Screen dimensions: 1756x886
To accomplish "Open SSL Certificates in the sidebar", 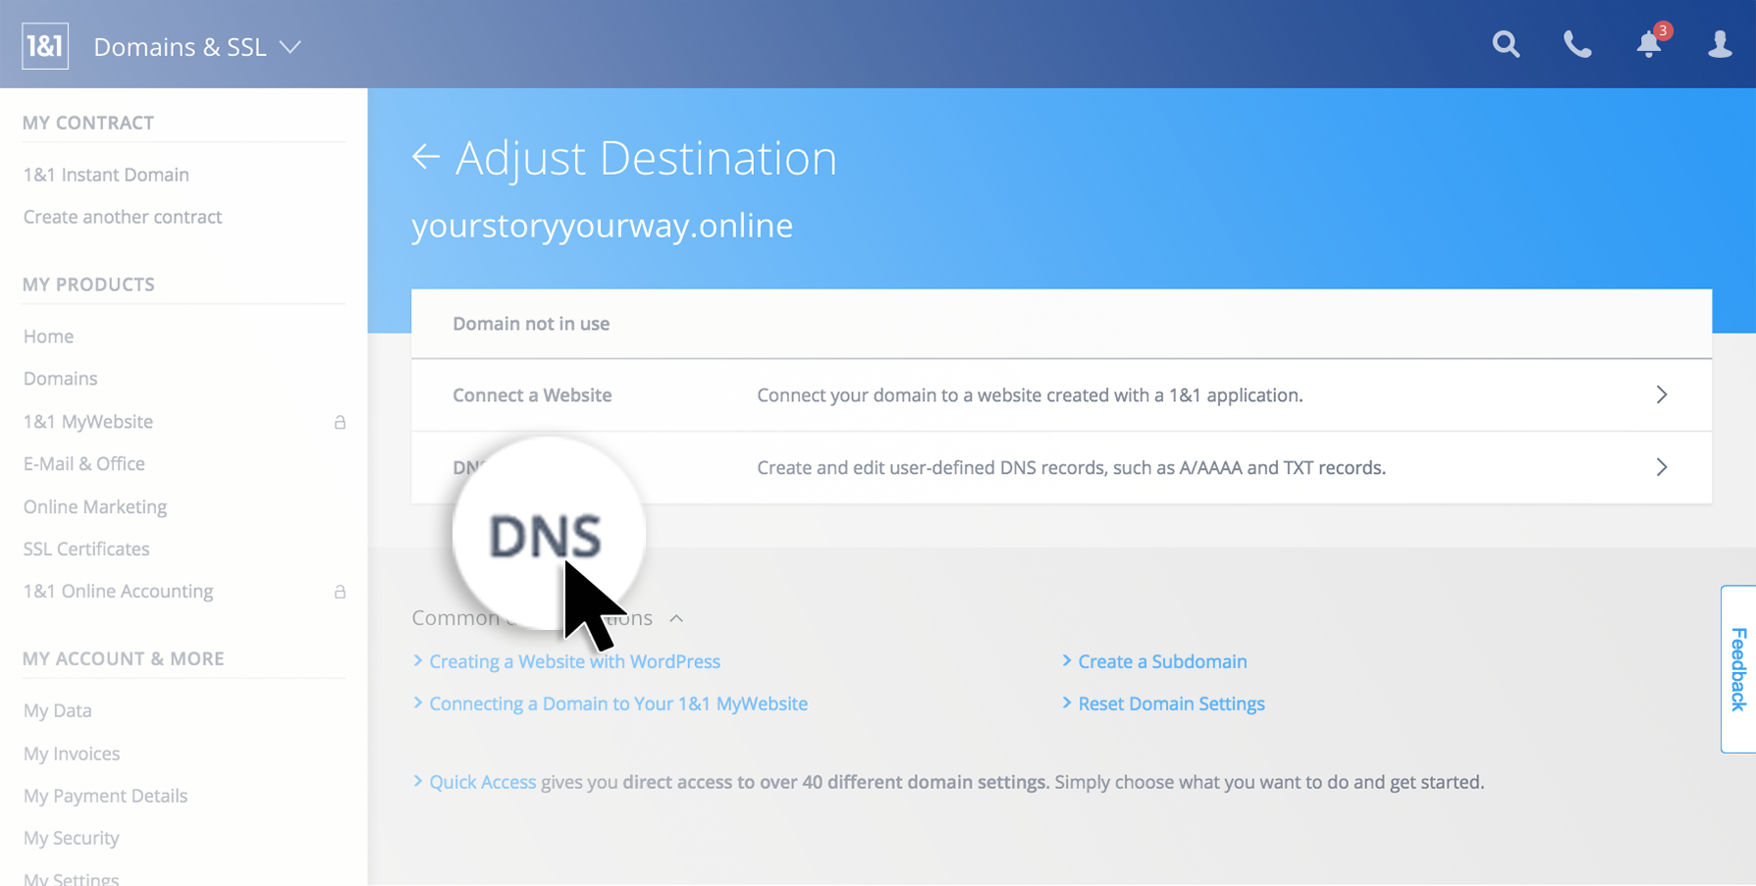I will [x=86, y=549].
